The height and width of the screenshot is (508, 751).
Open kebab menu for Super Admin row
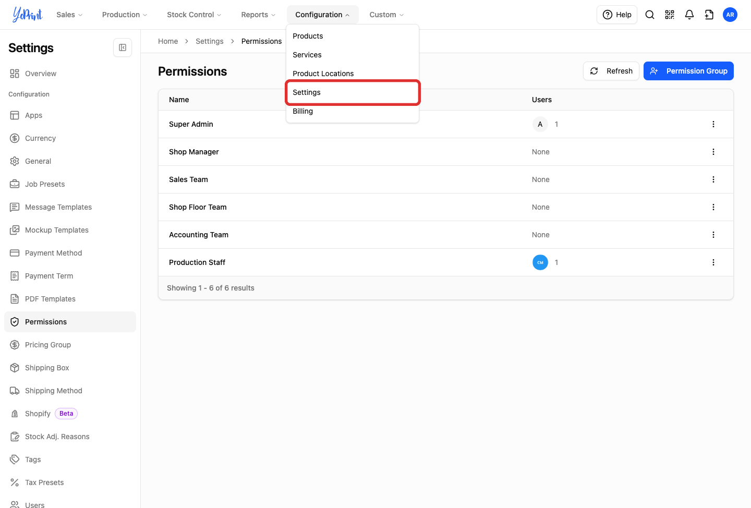point(713,124)
